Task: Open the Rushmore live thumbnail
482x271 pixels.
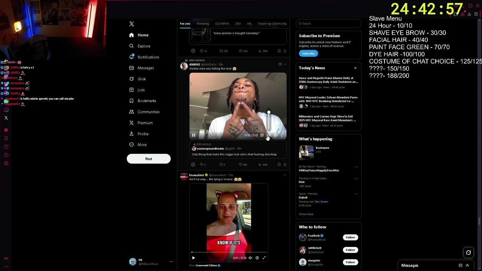Action: [x=306, y=152]
